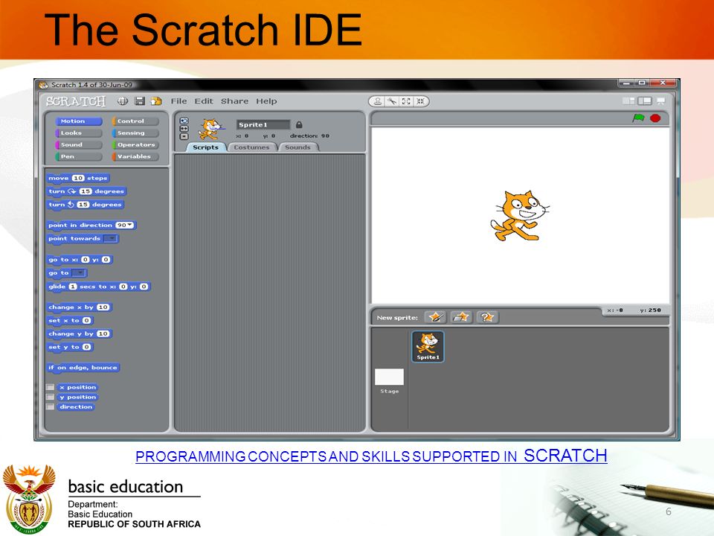The width and height of the screenshot is (714, 536).
Task: Select the Sound block category
Action: (78, 145)
